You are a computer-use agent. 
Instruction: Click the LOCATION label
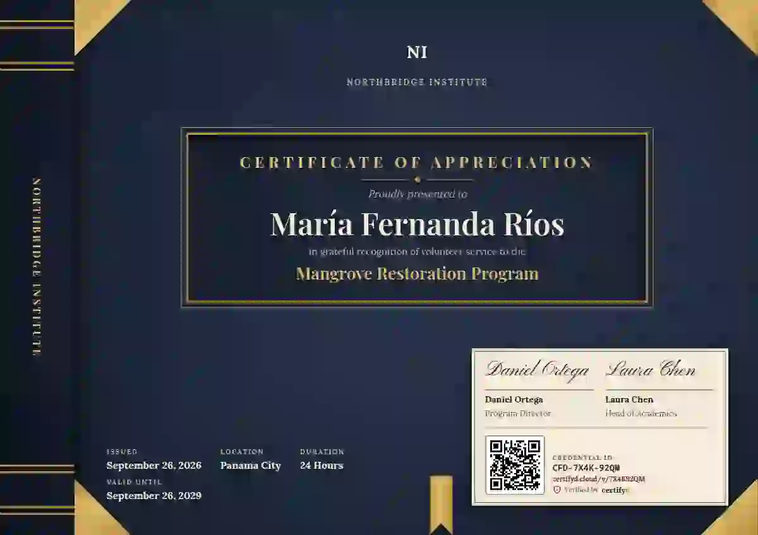[x=242, y=452]
